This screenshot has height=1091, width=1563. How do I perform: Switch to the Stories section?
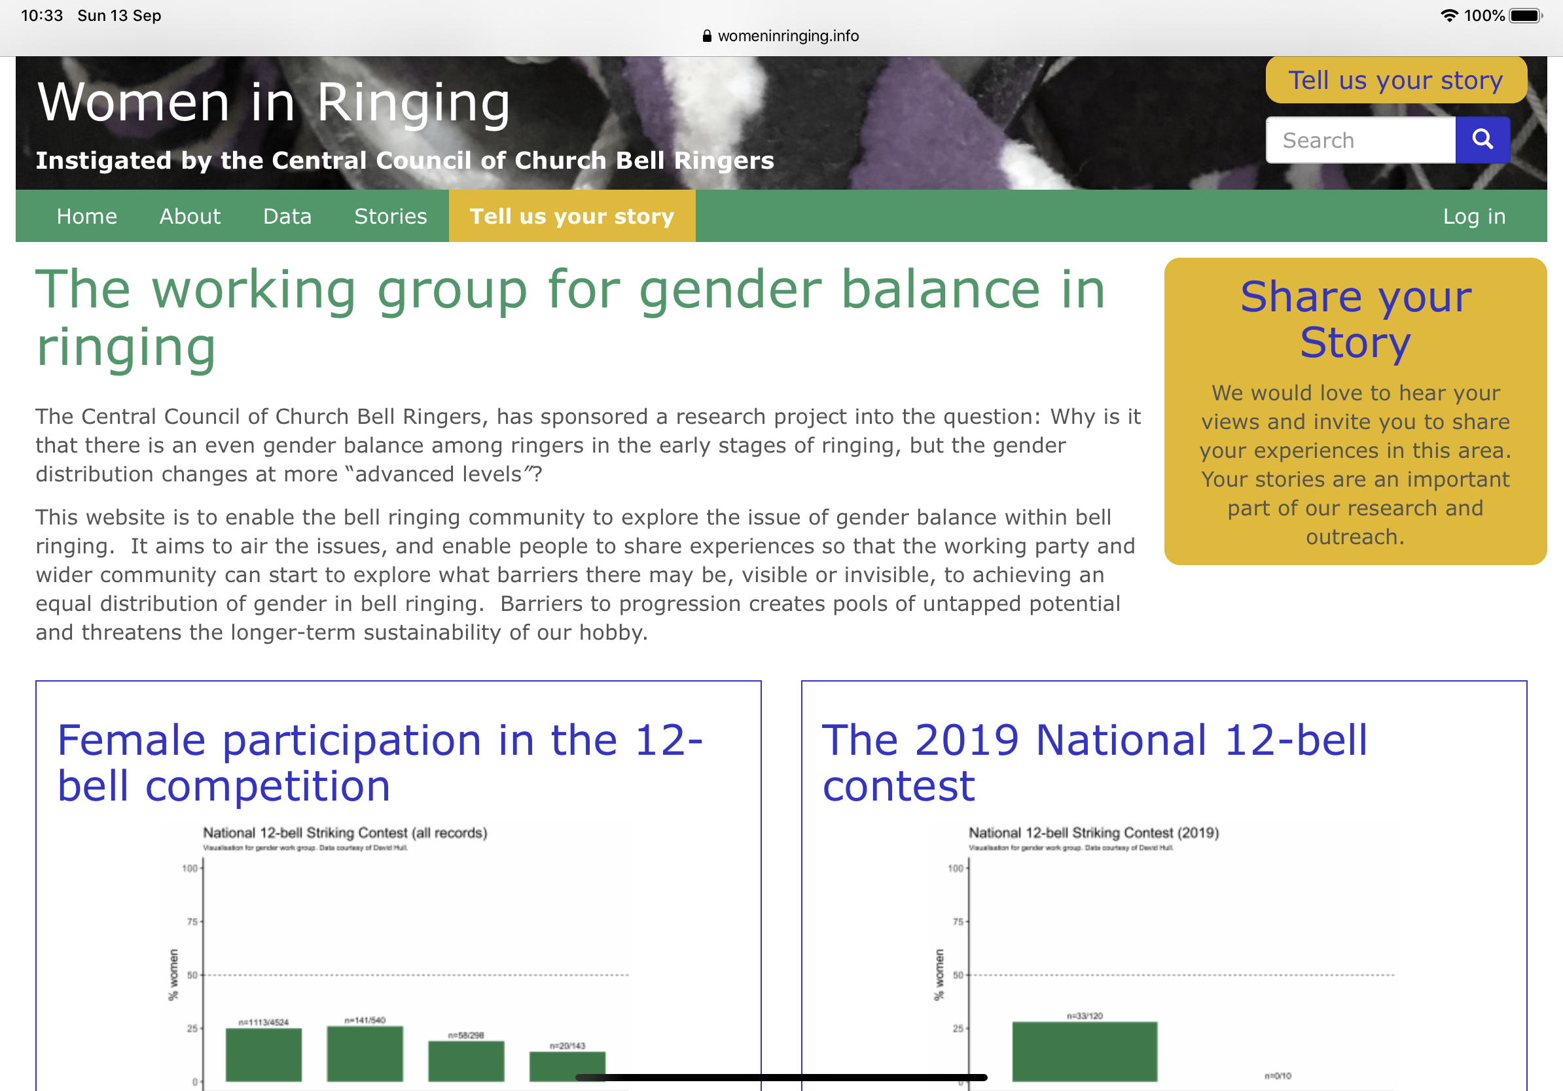tap(390, 216)
